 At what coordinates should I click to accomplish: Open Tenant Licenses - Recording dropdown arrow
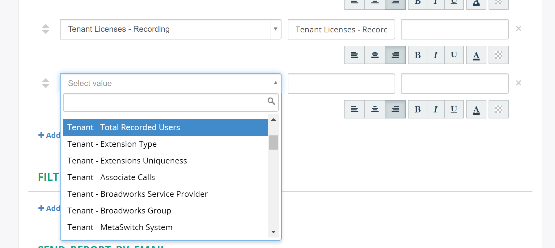(x=276, y=29)
